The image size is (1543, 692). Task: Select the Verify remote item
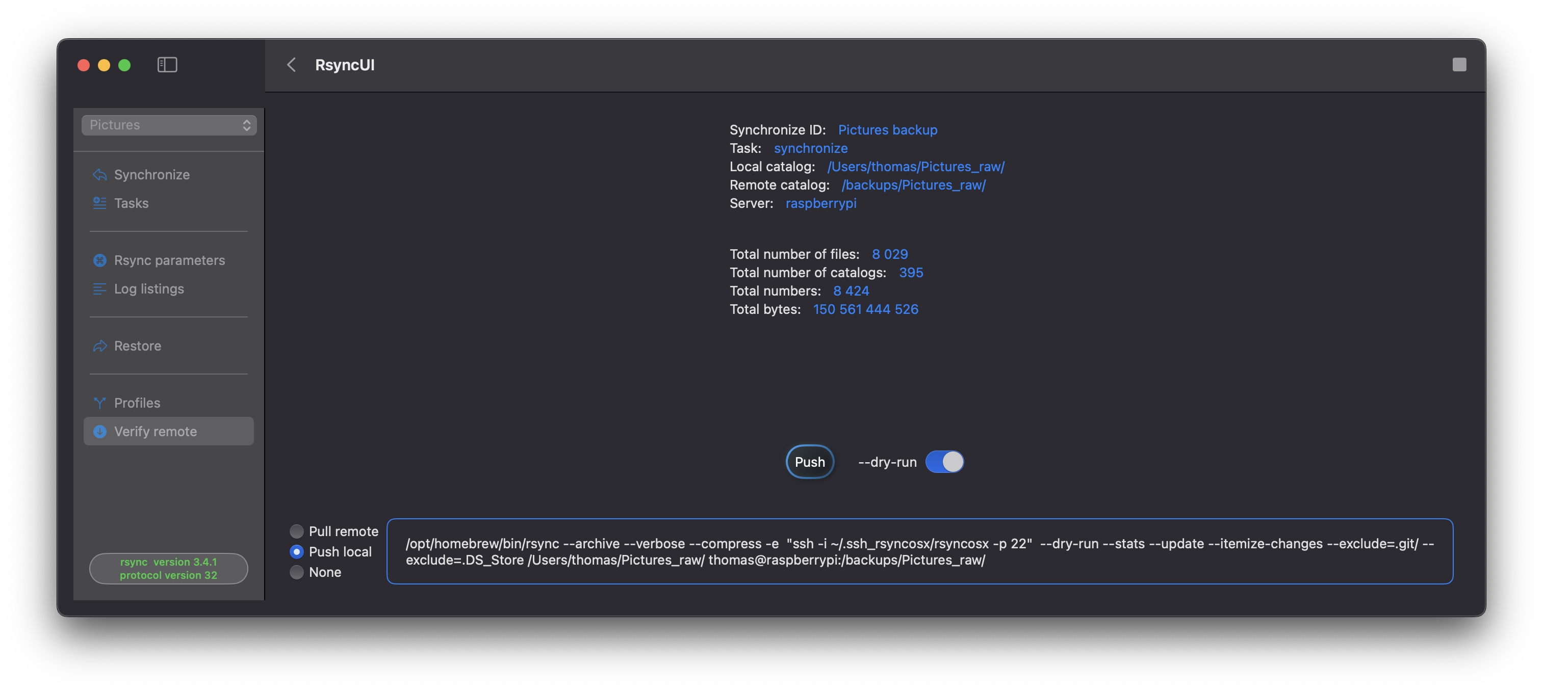click(x=169, y=432)
